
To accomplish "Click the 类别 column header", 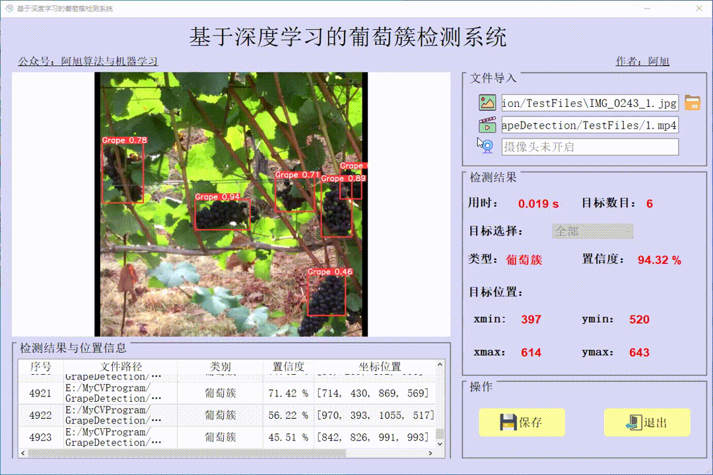I will coord(220,366).
